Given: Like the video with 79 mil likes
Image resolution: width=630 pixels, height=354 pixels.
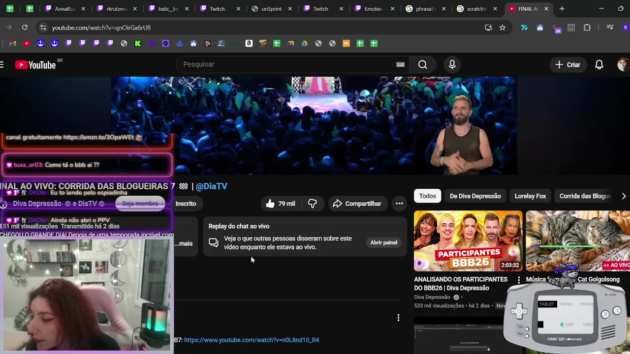Looking at the screenshot, I should click(280, 204).
